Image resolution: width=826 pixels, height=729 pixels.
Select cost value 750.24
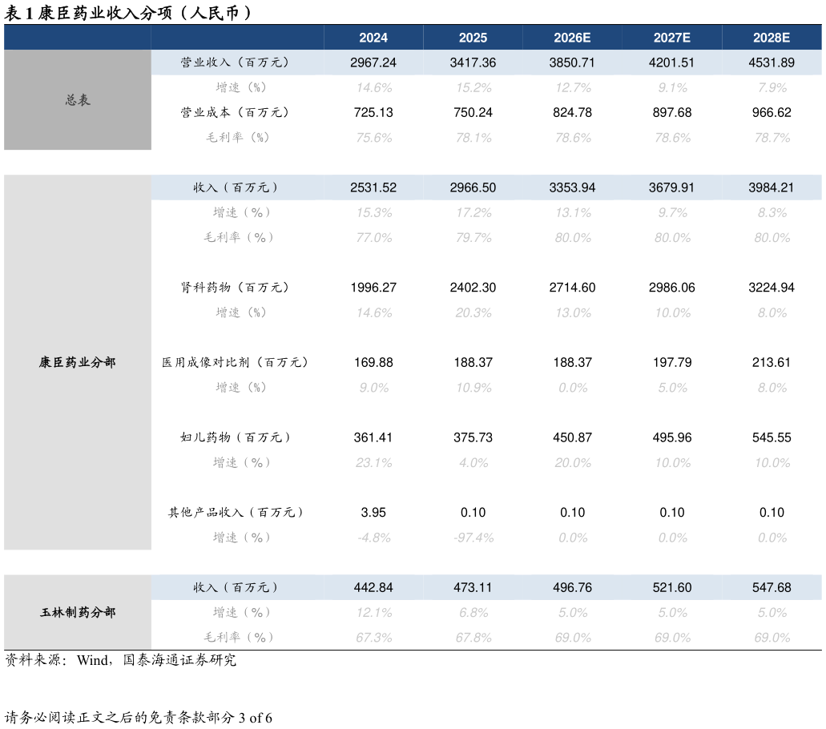(473, 113)
